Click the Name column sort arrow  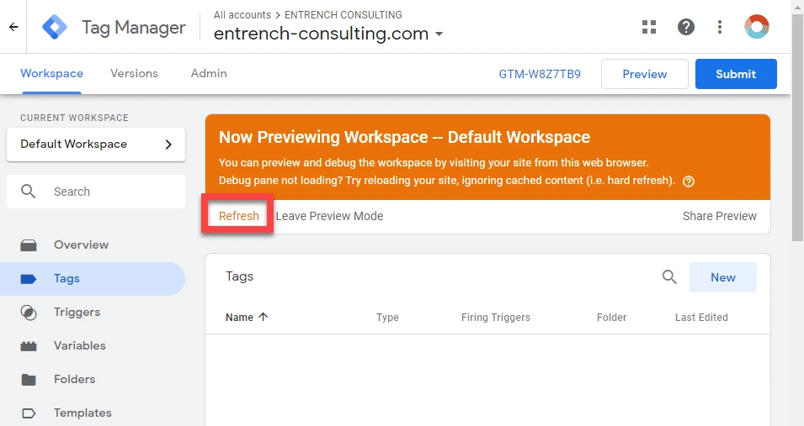[263, 317]
